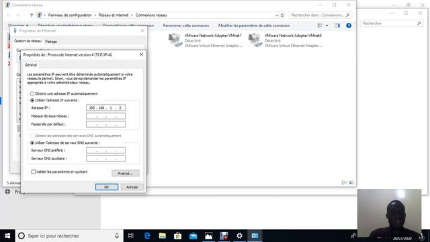This screenshot has width=430, height=242.
Task: Open File Explorer from the taskbar
Action: (163, 236)
